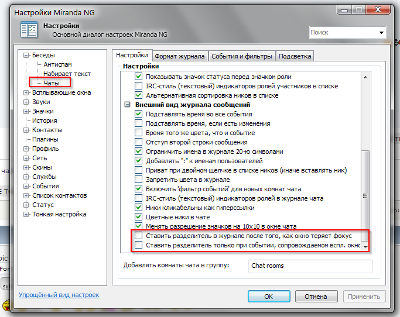Expand the Значки tree node
Viewport: 400px width, 317px height.
[26, 111]
